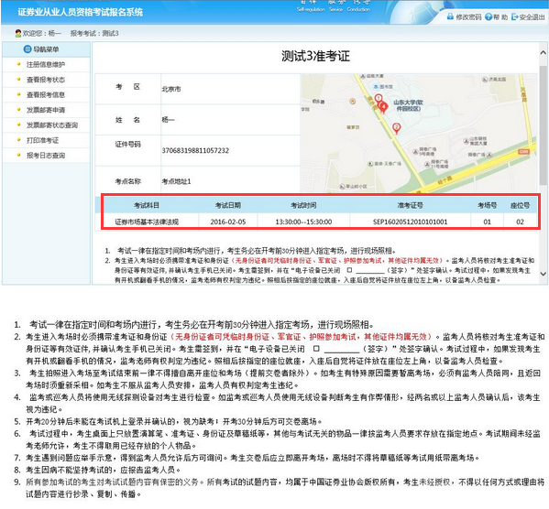Open 注册信息维护 menu item
The width and height of the screenshot is (549, 509).
[x=46, y=65]
